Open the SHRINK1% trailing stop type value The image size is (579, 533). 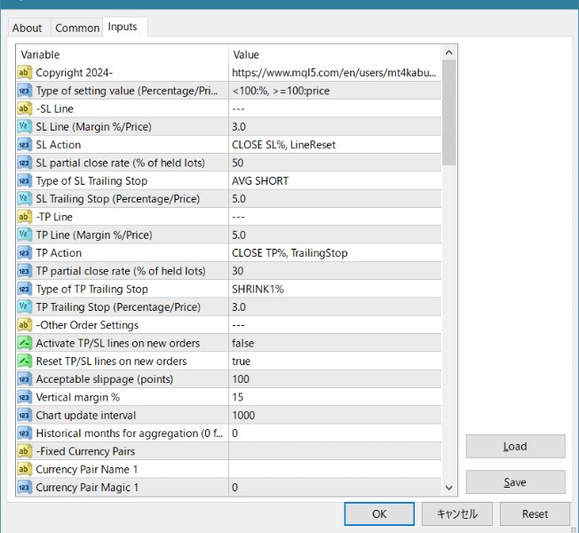[x=335, y=289]
